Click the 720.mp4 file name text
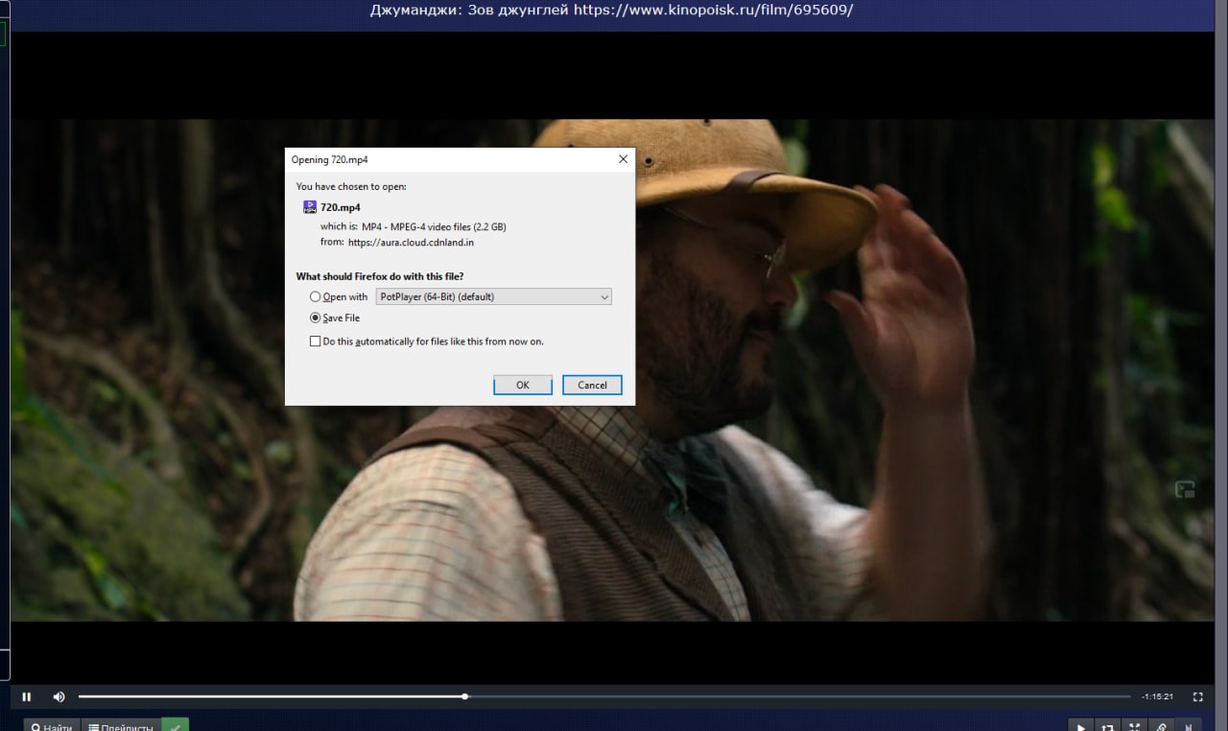The height and width of the screenshot is (731, 1228). [341, 207]
